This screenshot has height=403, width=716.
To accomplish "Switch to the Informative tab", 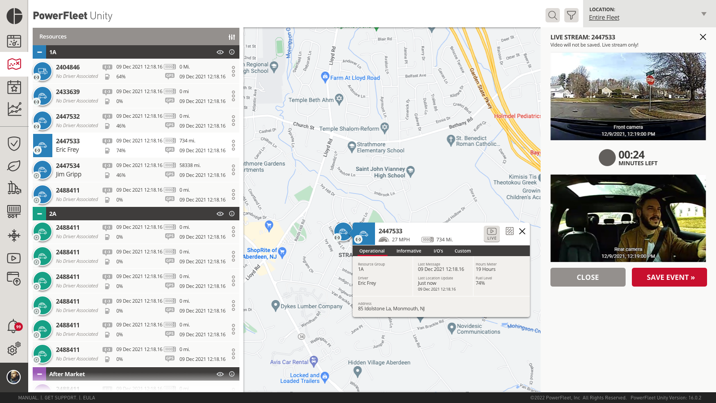I will point(409,251).
